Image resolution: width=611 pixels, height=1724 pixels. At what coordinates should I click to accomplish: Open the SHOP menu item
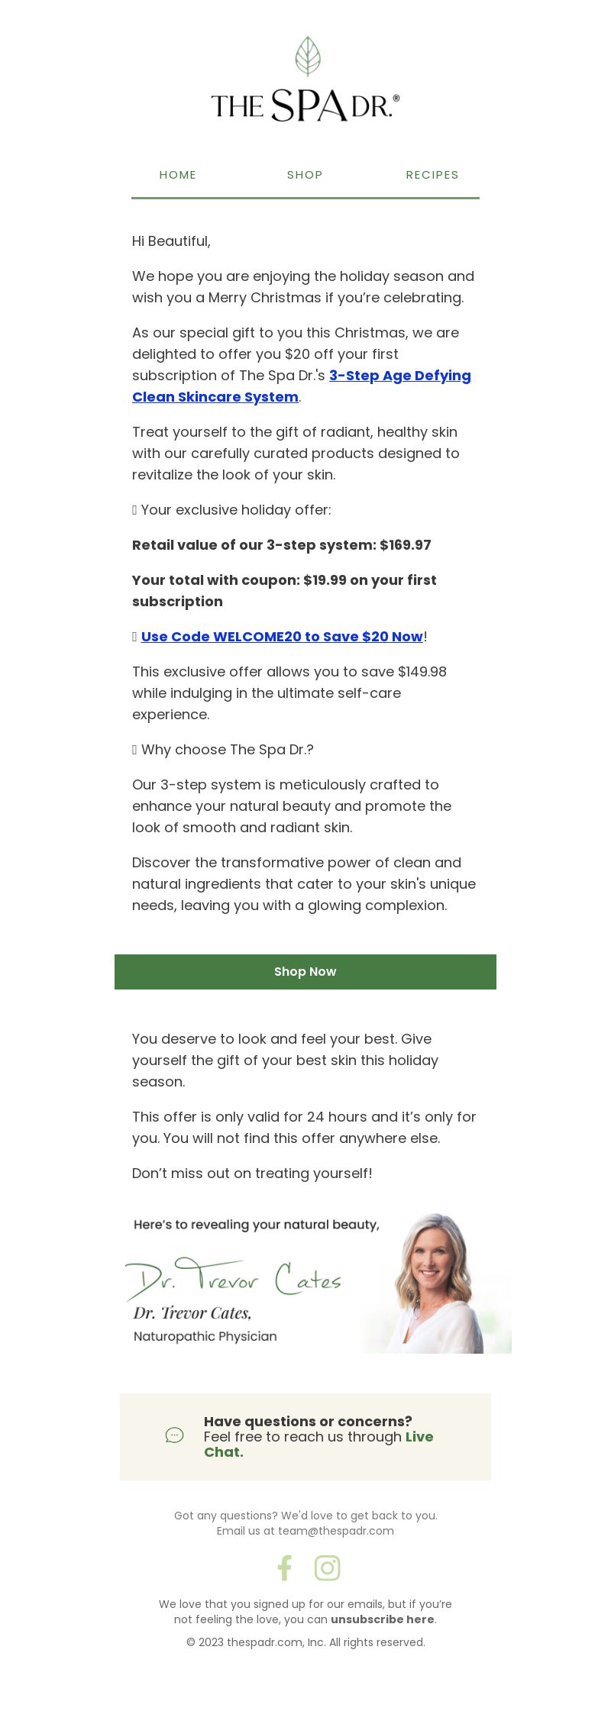point(305,175)
